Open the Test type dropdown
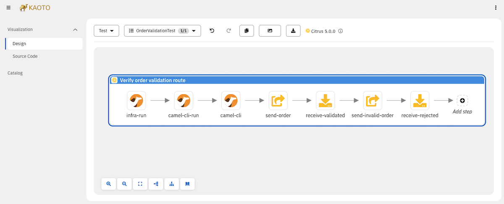This screenshot has height=204, width=504. point(107,31)
